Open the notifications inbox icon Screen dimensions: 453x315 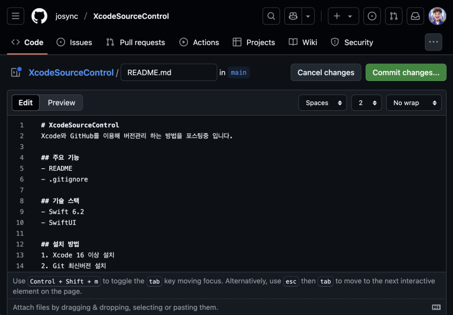[x=415, y=16]
